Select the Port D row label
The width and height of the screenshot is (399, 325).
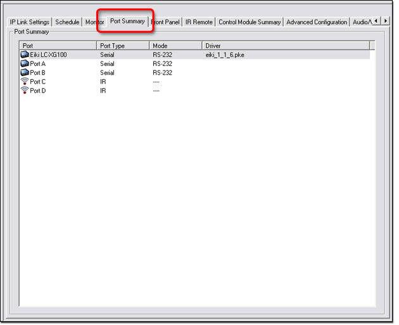[38, 91]
